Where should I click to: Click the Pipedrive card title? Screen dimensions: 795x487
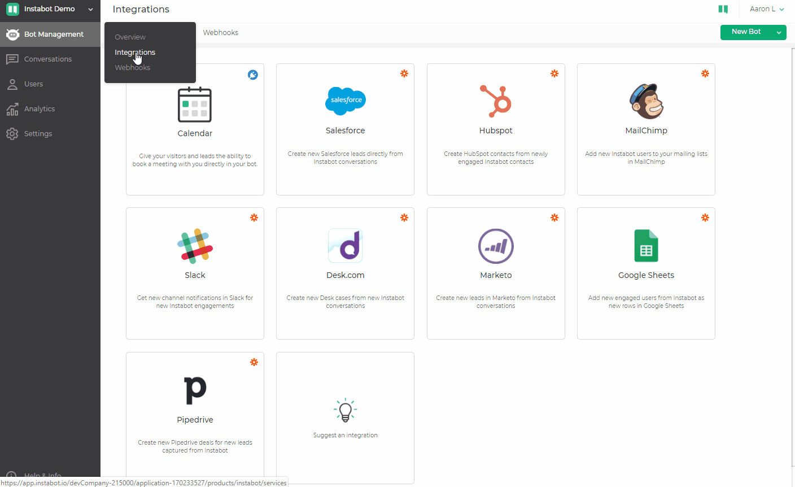click(x=195, y=420)
